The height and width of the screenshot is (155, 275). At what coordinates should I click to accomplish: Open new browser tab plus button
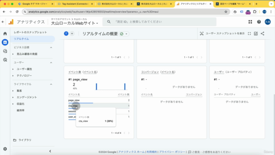click(x=257, y=4)
